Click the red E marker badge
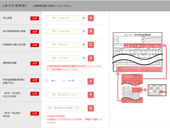The image size is (170, 128). (91, 81)
